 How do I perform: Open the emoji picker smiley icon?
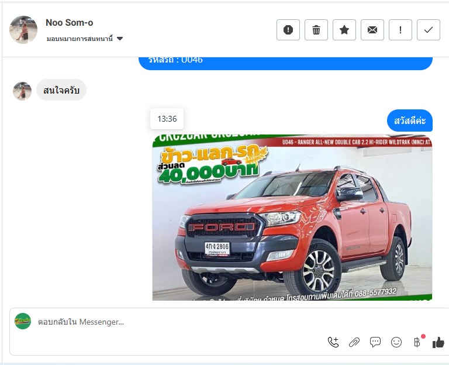(396, 342)
